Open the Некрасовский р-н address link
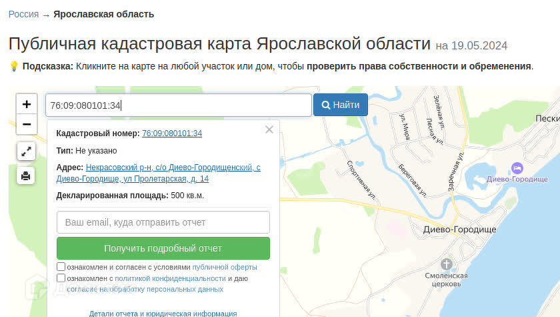560x317 pixels. (158, 173)
